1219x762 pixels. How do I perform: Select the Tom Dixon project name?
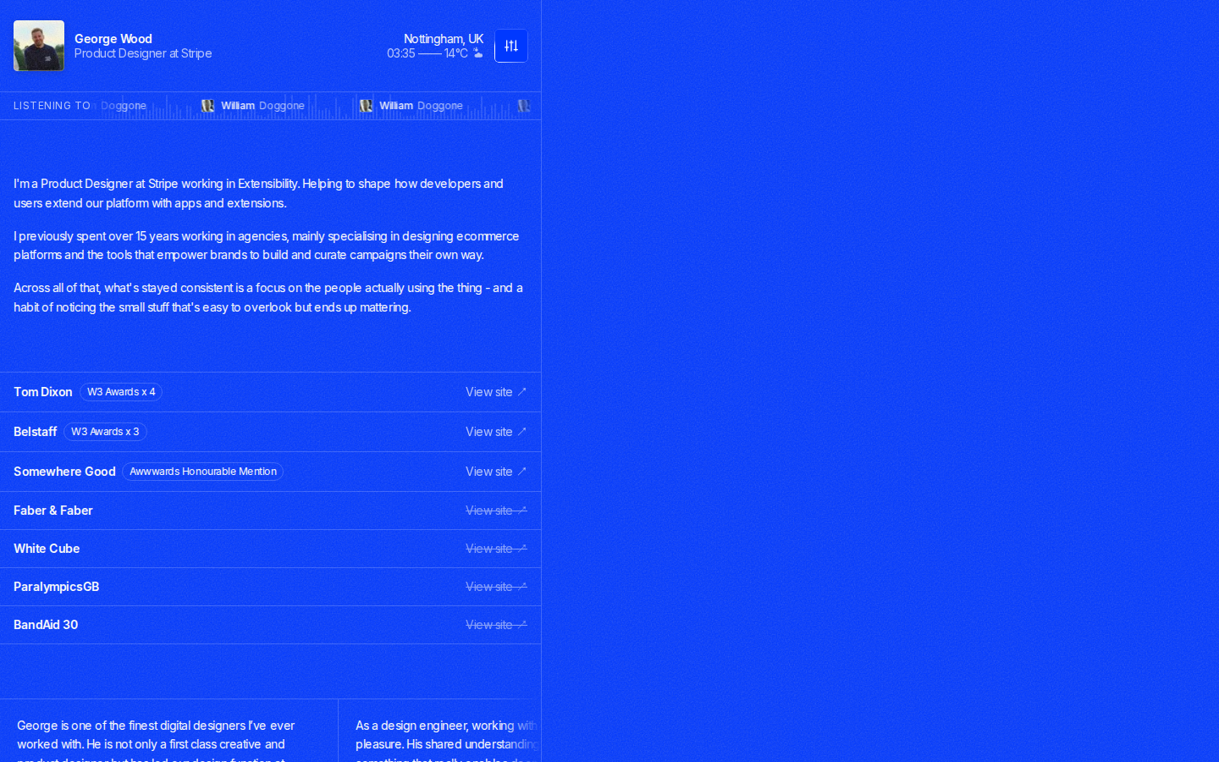[x=43, y=392]
